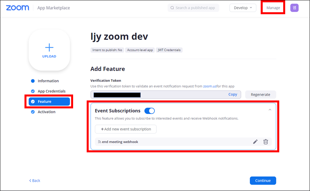Click the Intent to publish: No tag
Screen dimensions: 310x191
click(107, 50)
